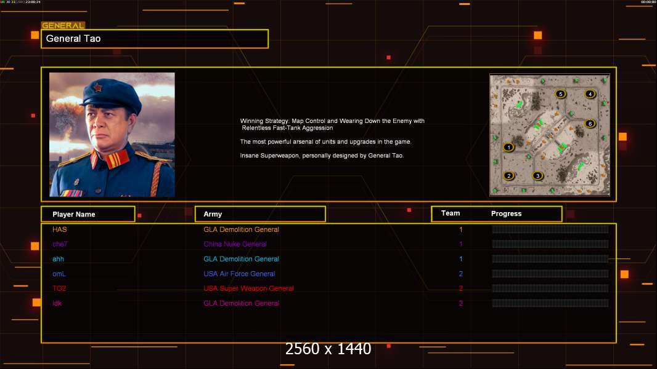This screenshot has width=657, height=369.
Task: Click the loading progress bar for HAS
Action: 550,229
